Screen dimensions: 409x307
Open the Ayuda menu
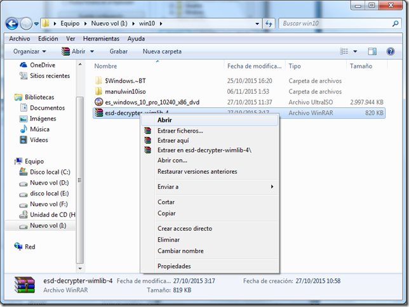pos(136,39)
